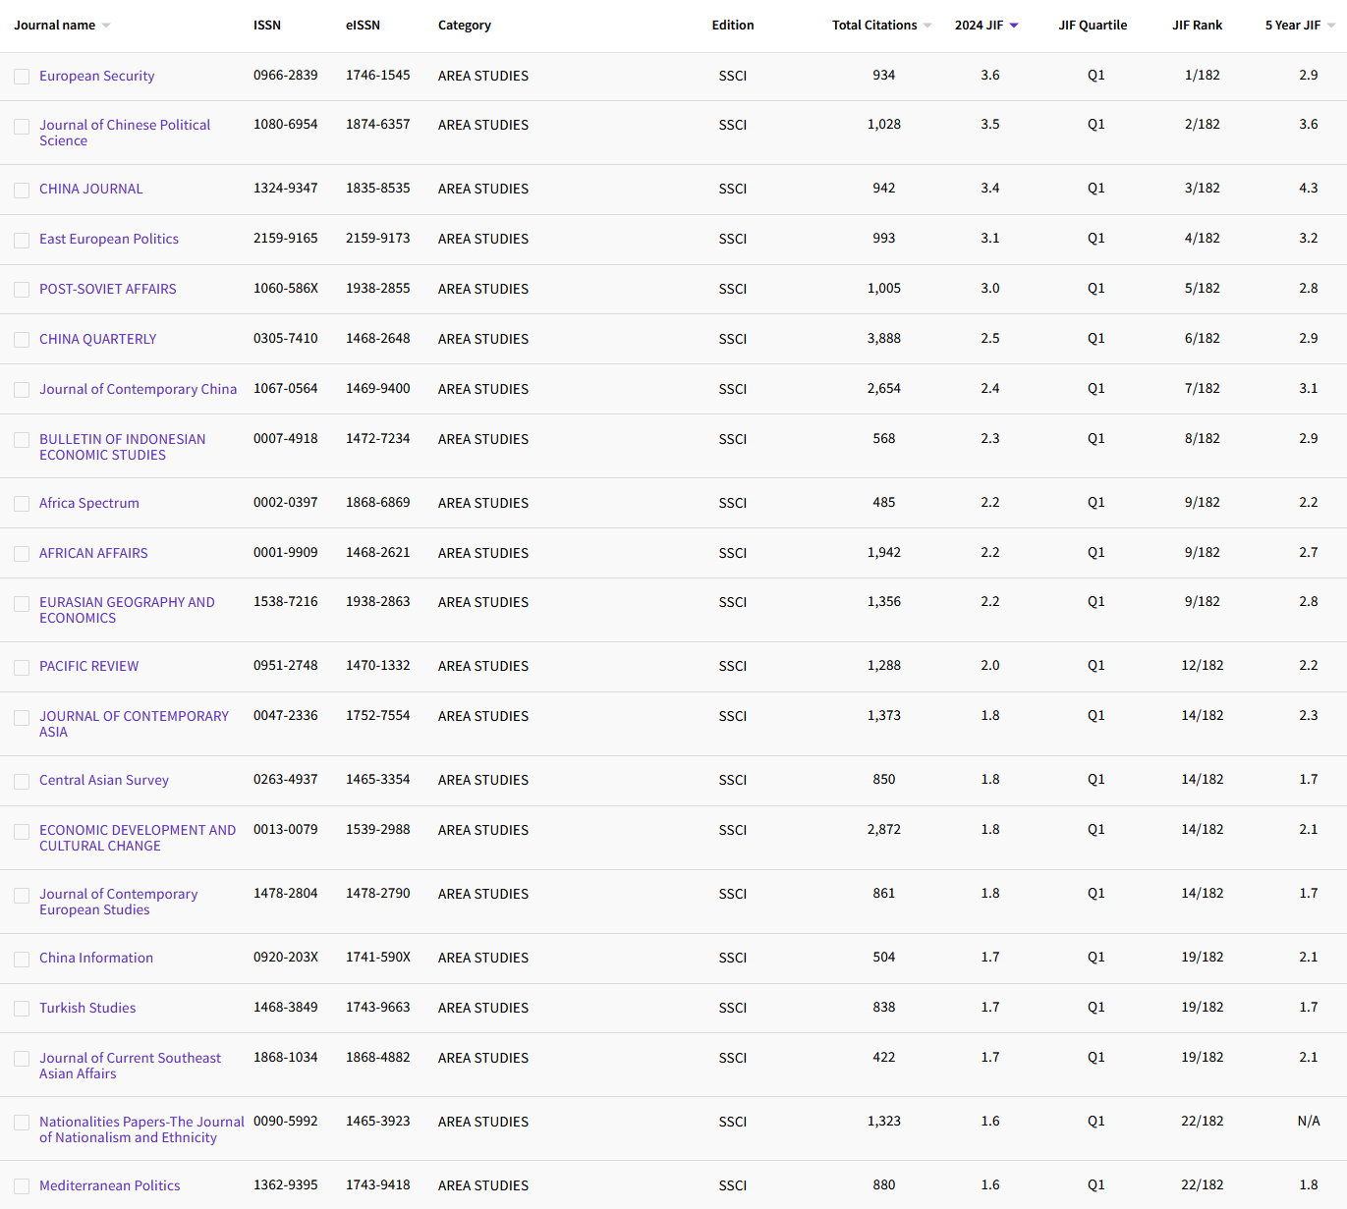The width and height of the screenshot is (1347, 1209).
Task: Click the Edition column header
Action: click(x=733, y=26)
